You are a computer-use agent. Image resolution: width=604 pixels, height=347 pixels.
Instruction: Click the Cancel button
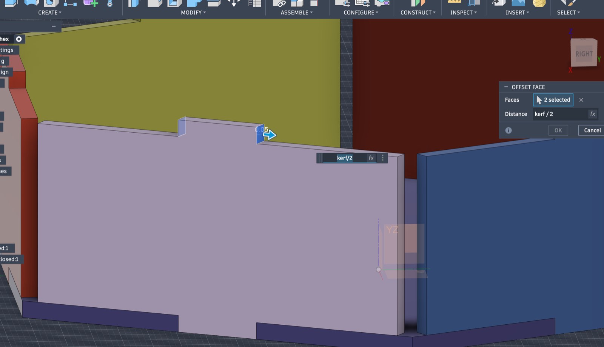tap(592, 130)
